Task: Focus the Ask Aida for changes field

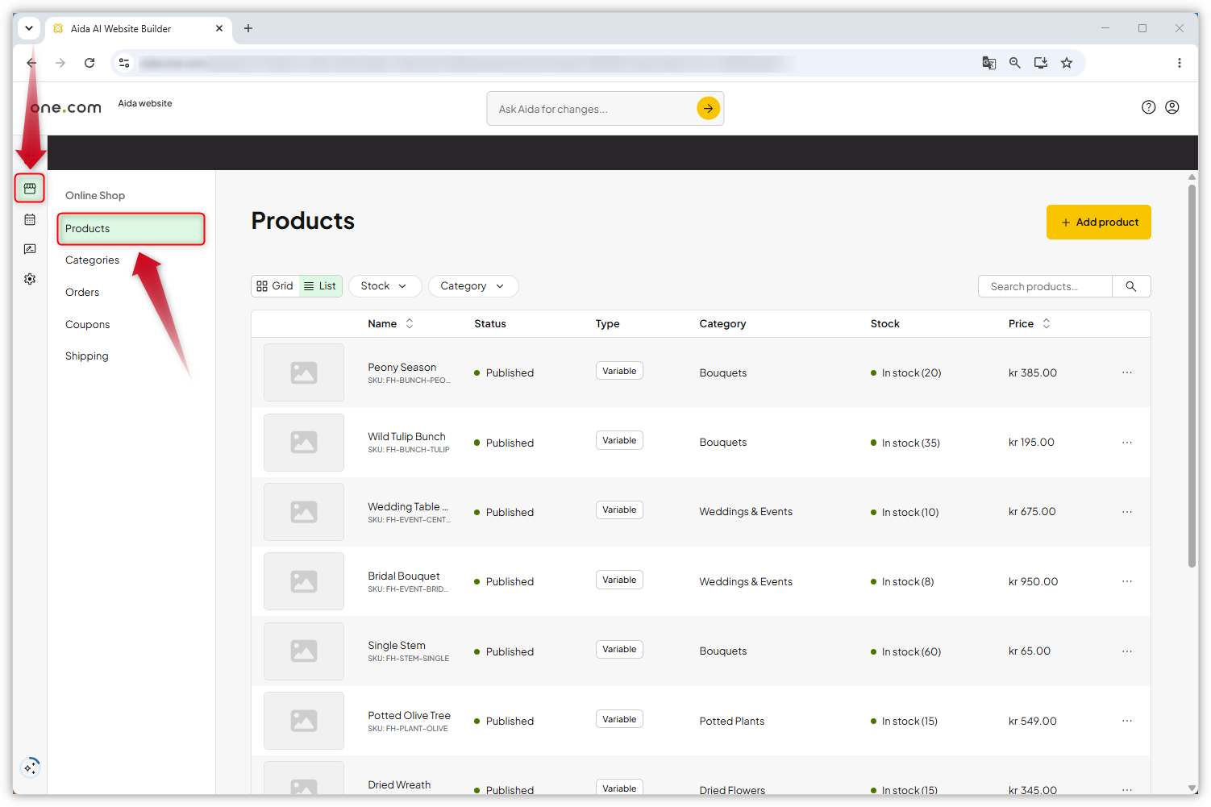Action: tap(593, 109)
